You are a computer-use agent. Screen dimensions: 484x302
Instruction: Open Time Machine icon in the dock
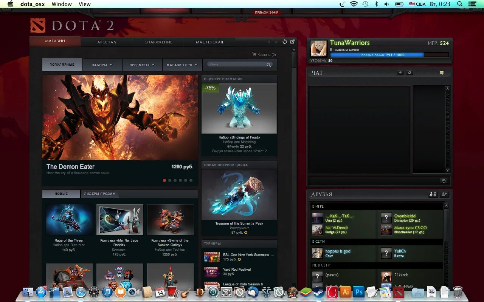(213, 292)
